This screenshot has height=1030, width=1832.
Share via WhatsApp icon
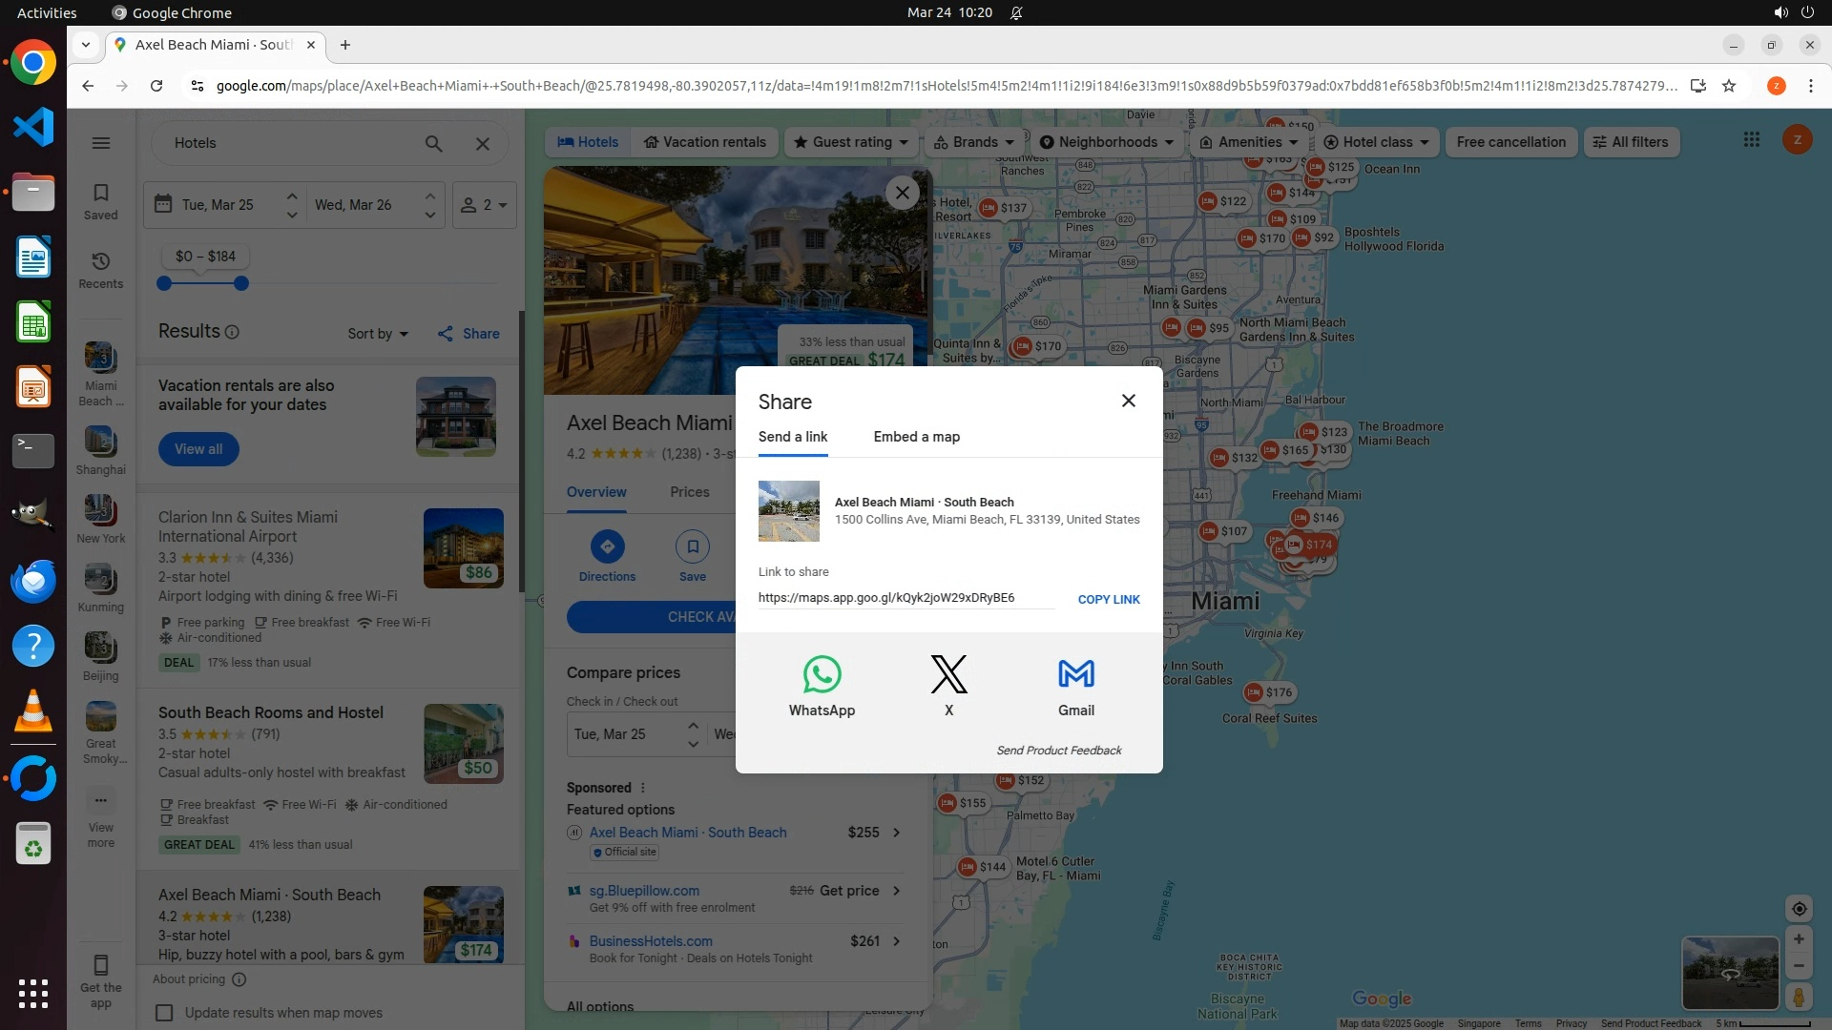(x=822, y=675)
